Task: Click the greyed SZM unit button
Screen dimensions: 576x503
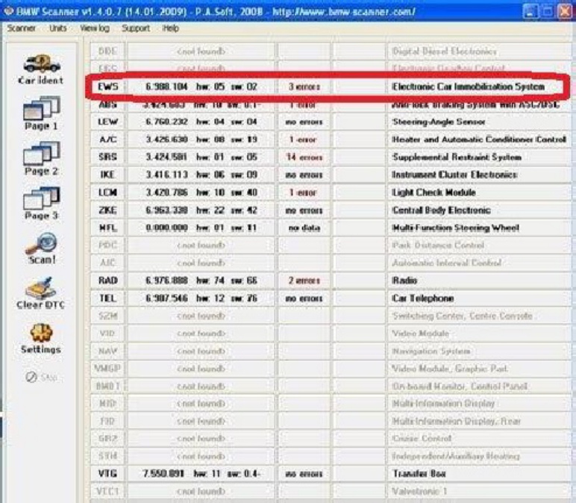Action: [x=107, y=316]
